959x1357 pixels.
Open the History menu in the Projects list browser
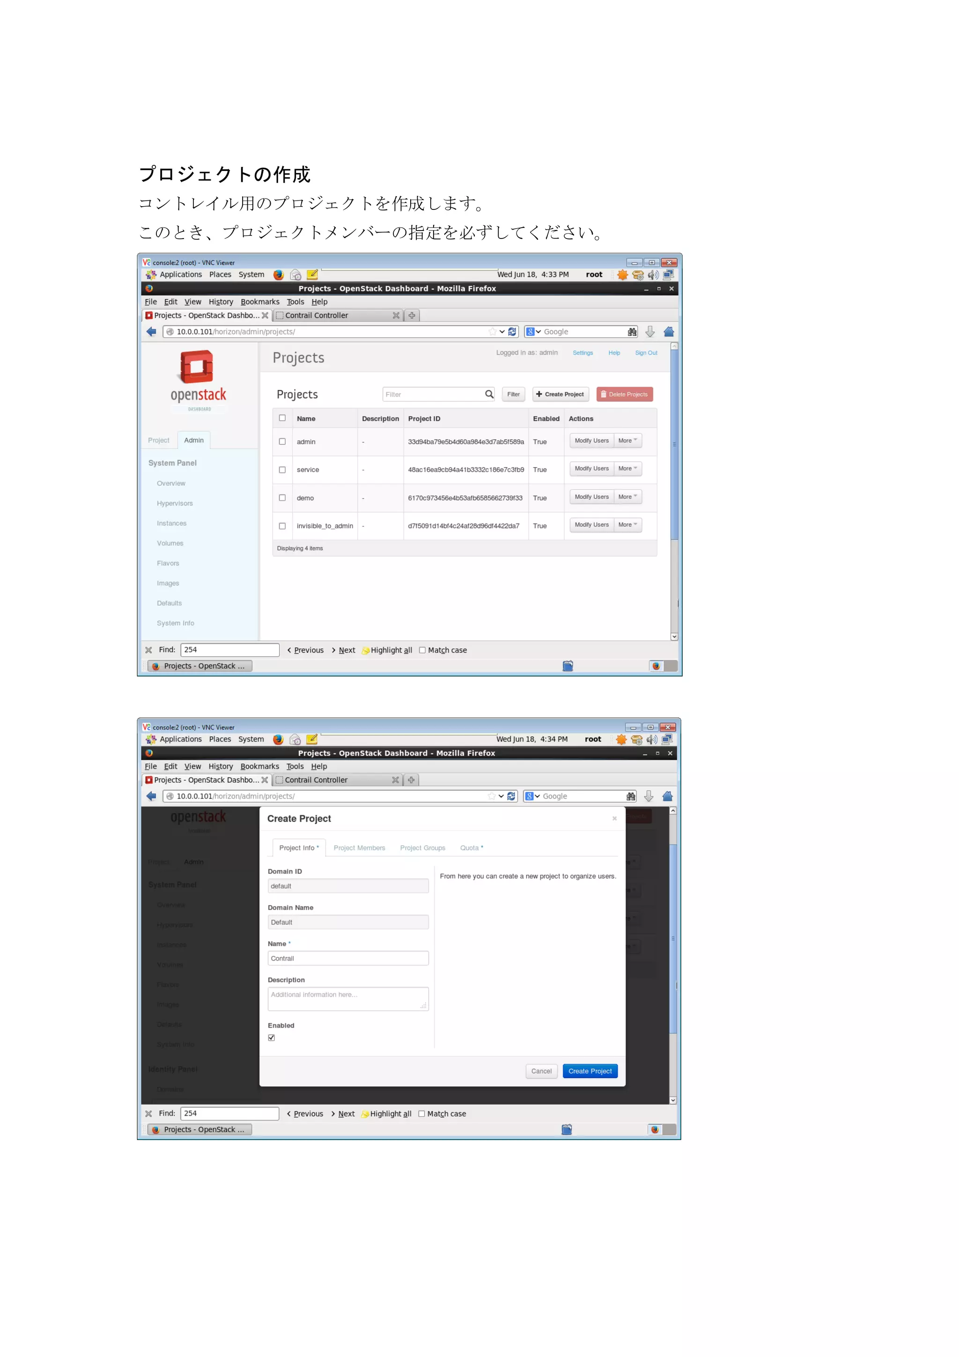pyautogui.click(x=221, y=302)
